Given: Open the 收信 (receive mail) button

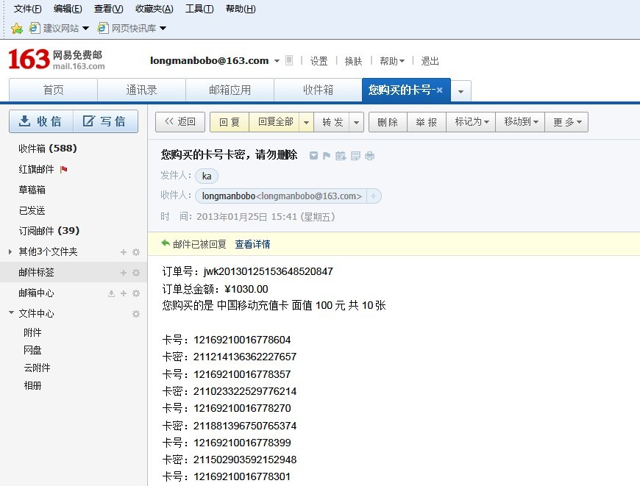Looking at the screenshot, I should [x=40, y=121].
